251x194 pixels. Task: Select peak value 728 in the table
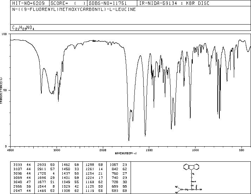pos(115,182)
